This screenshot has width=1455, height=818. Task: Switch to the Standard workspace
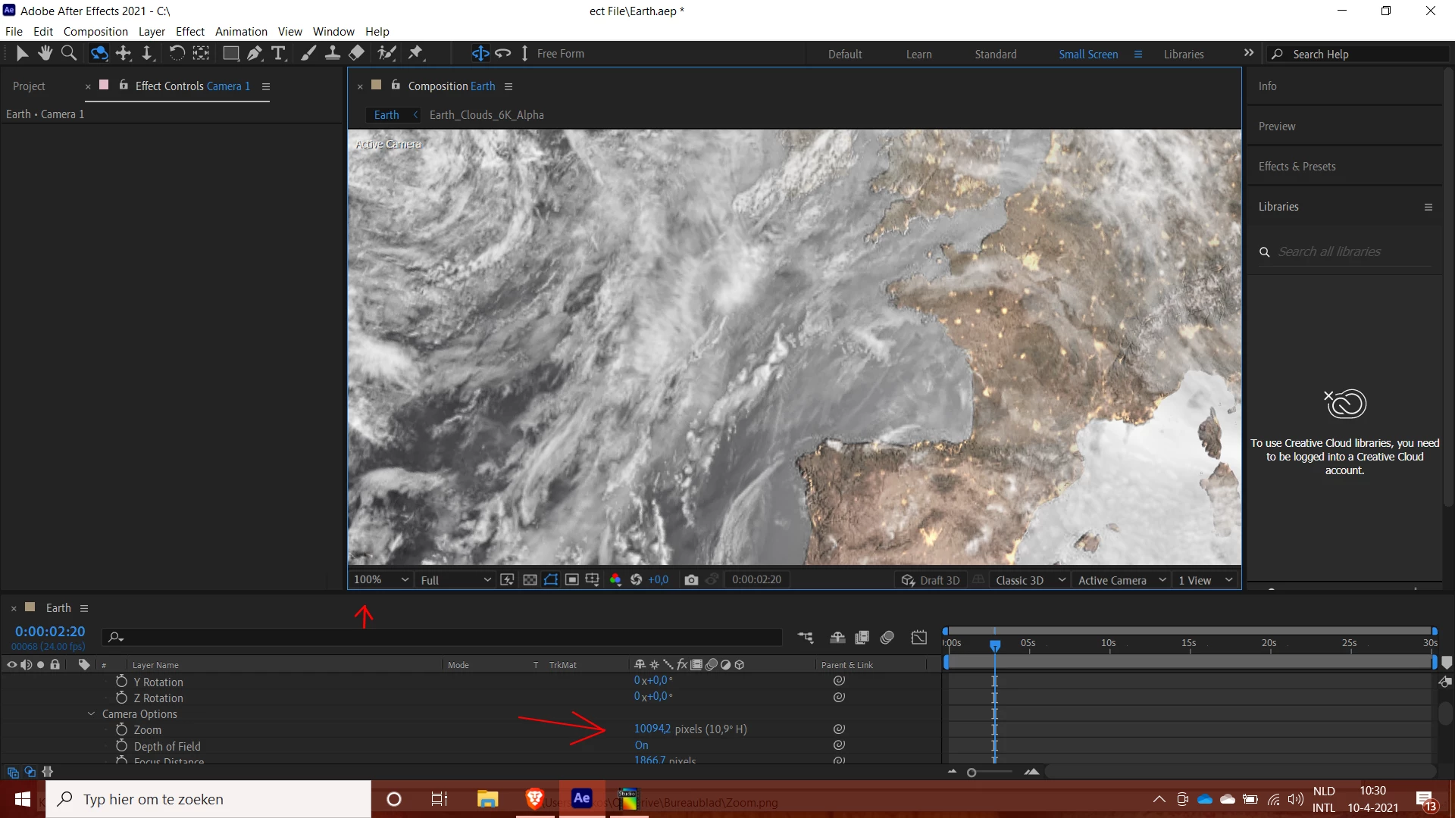[995, 54]
